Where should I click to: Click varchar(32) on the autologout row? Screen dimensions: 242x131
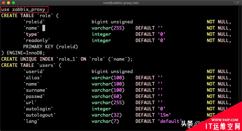(x=106, y=115)
